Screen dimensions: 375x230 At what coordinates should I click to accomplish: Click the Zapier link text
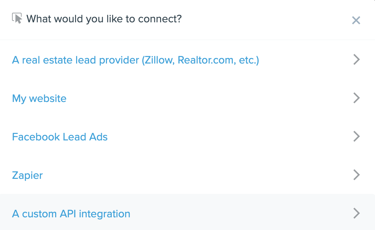click(x=27, y=175)
